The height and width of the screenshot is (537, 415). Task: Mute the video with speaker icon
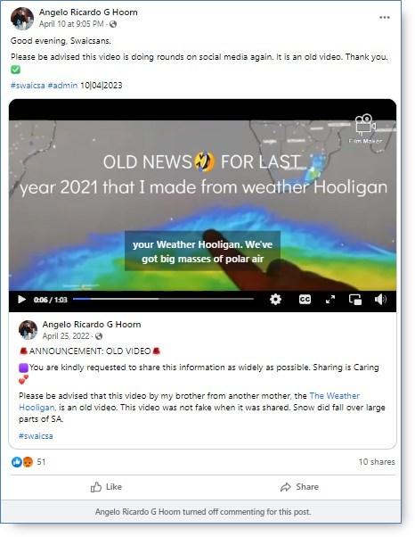point(380,300)
